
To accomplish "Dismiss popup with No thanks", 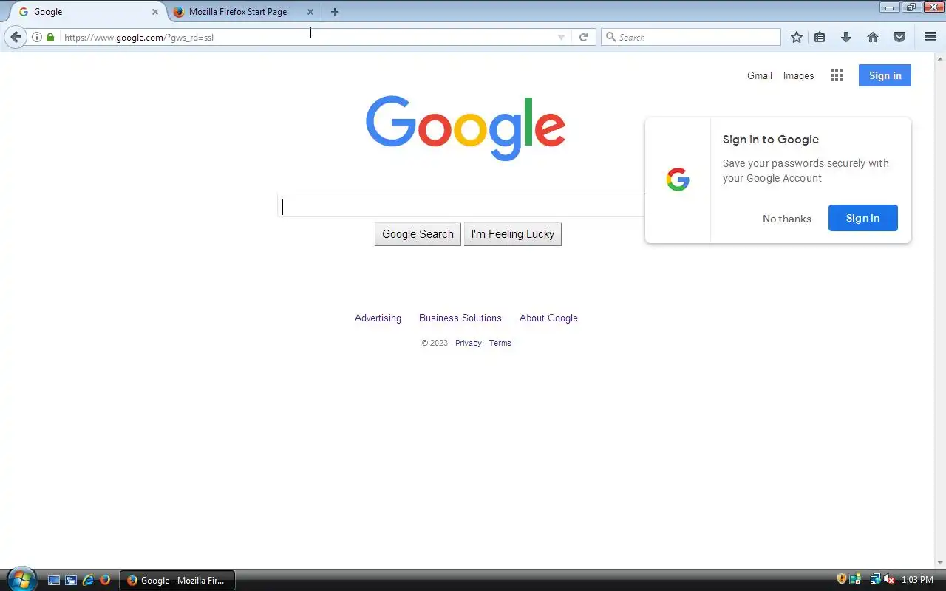I will tap(787, 219).
